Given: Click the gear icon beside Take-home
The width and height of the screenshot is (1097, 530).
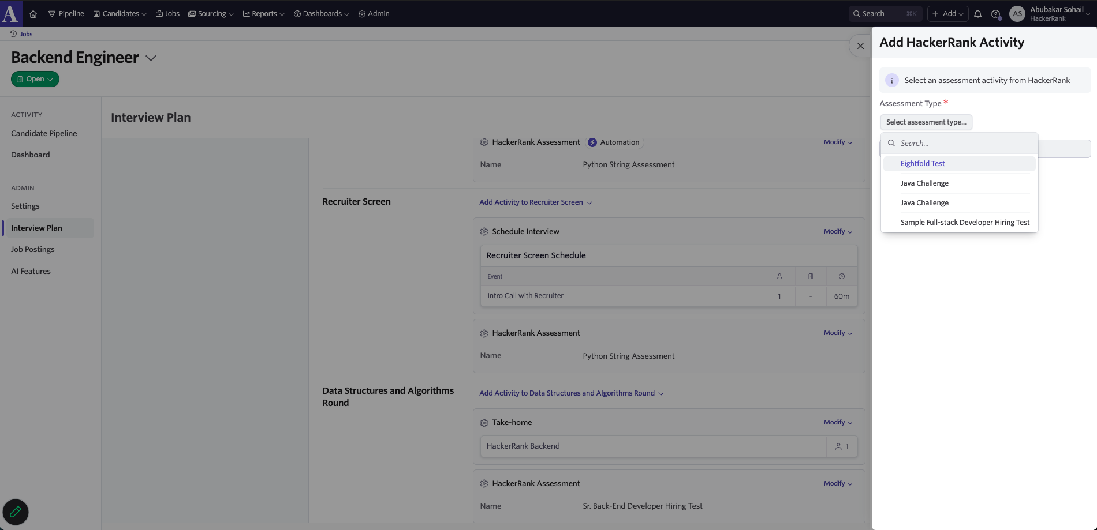Looking at the screenshot, I should click(484, 423).
